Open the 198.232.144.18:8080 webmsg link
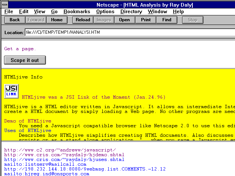 (85, 169)
